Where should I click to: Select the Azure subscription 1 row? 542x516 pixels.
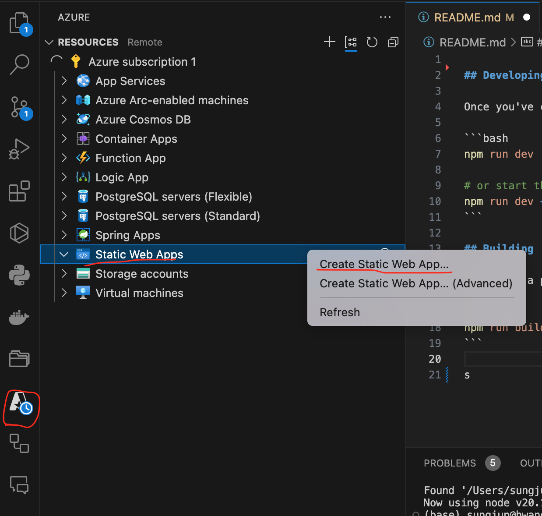tap(223, 61)
